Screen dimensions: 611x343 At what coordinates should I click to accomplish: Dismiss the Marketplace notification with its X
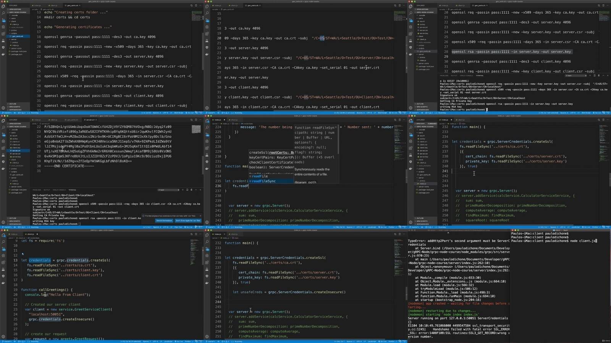pyautogui.click(x=200, y=216)
